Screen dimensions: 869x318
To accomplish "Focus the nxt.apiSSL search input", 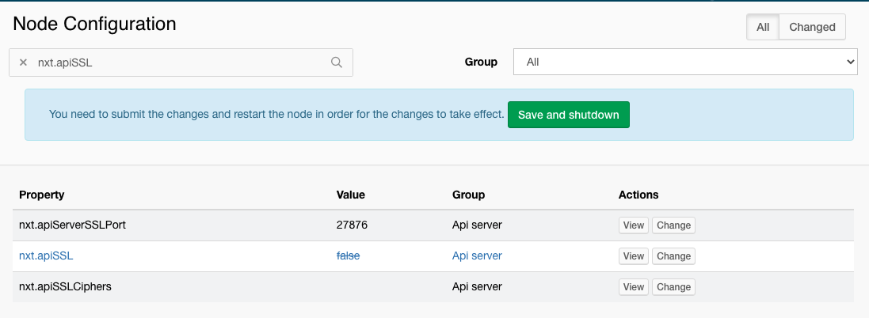I will point(181,62).
